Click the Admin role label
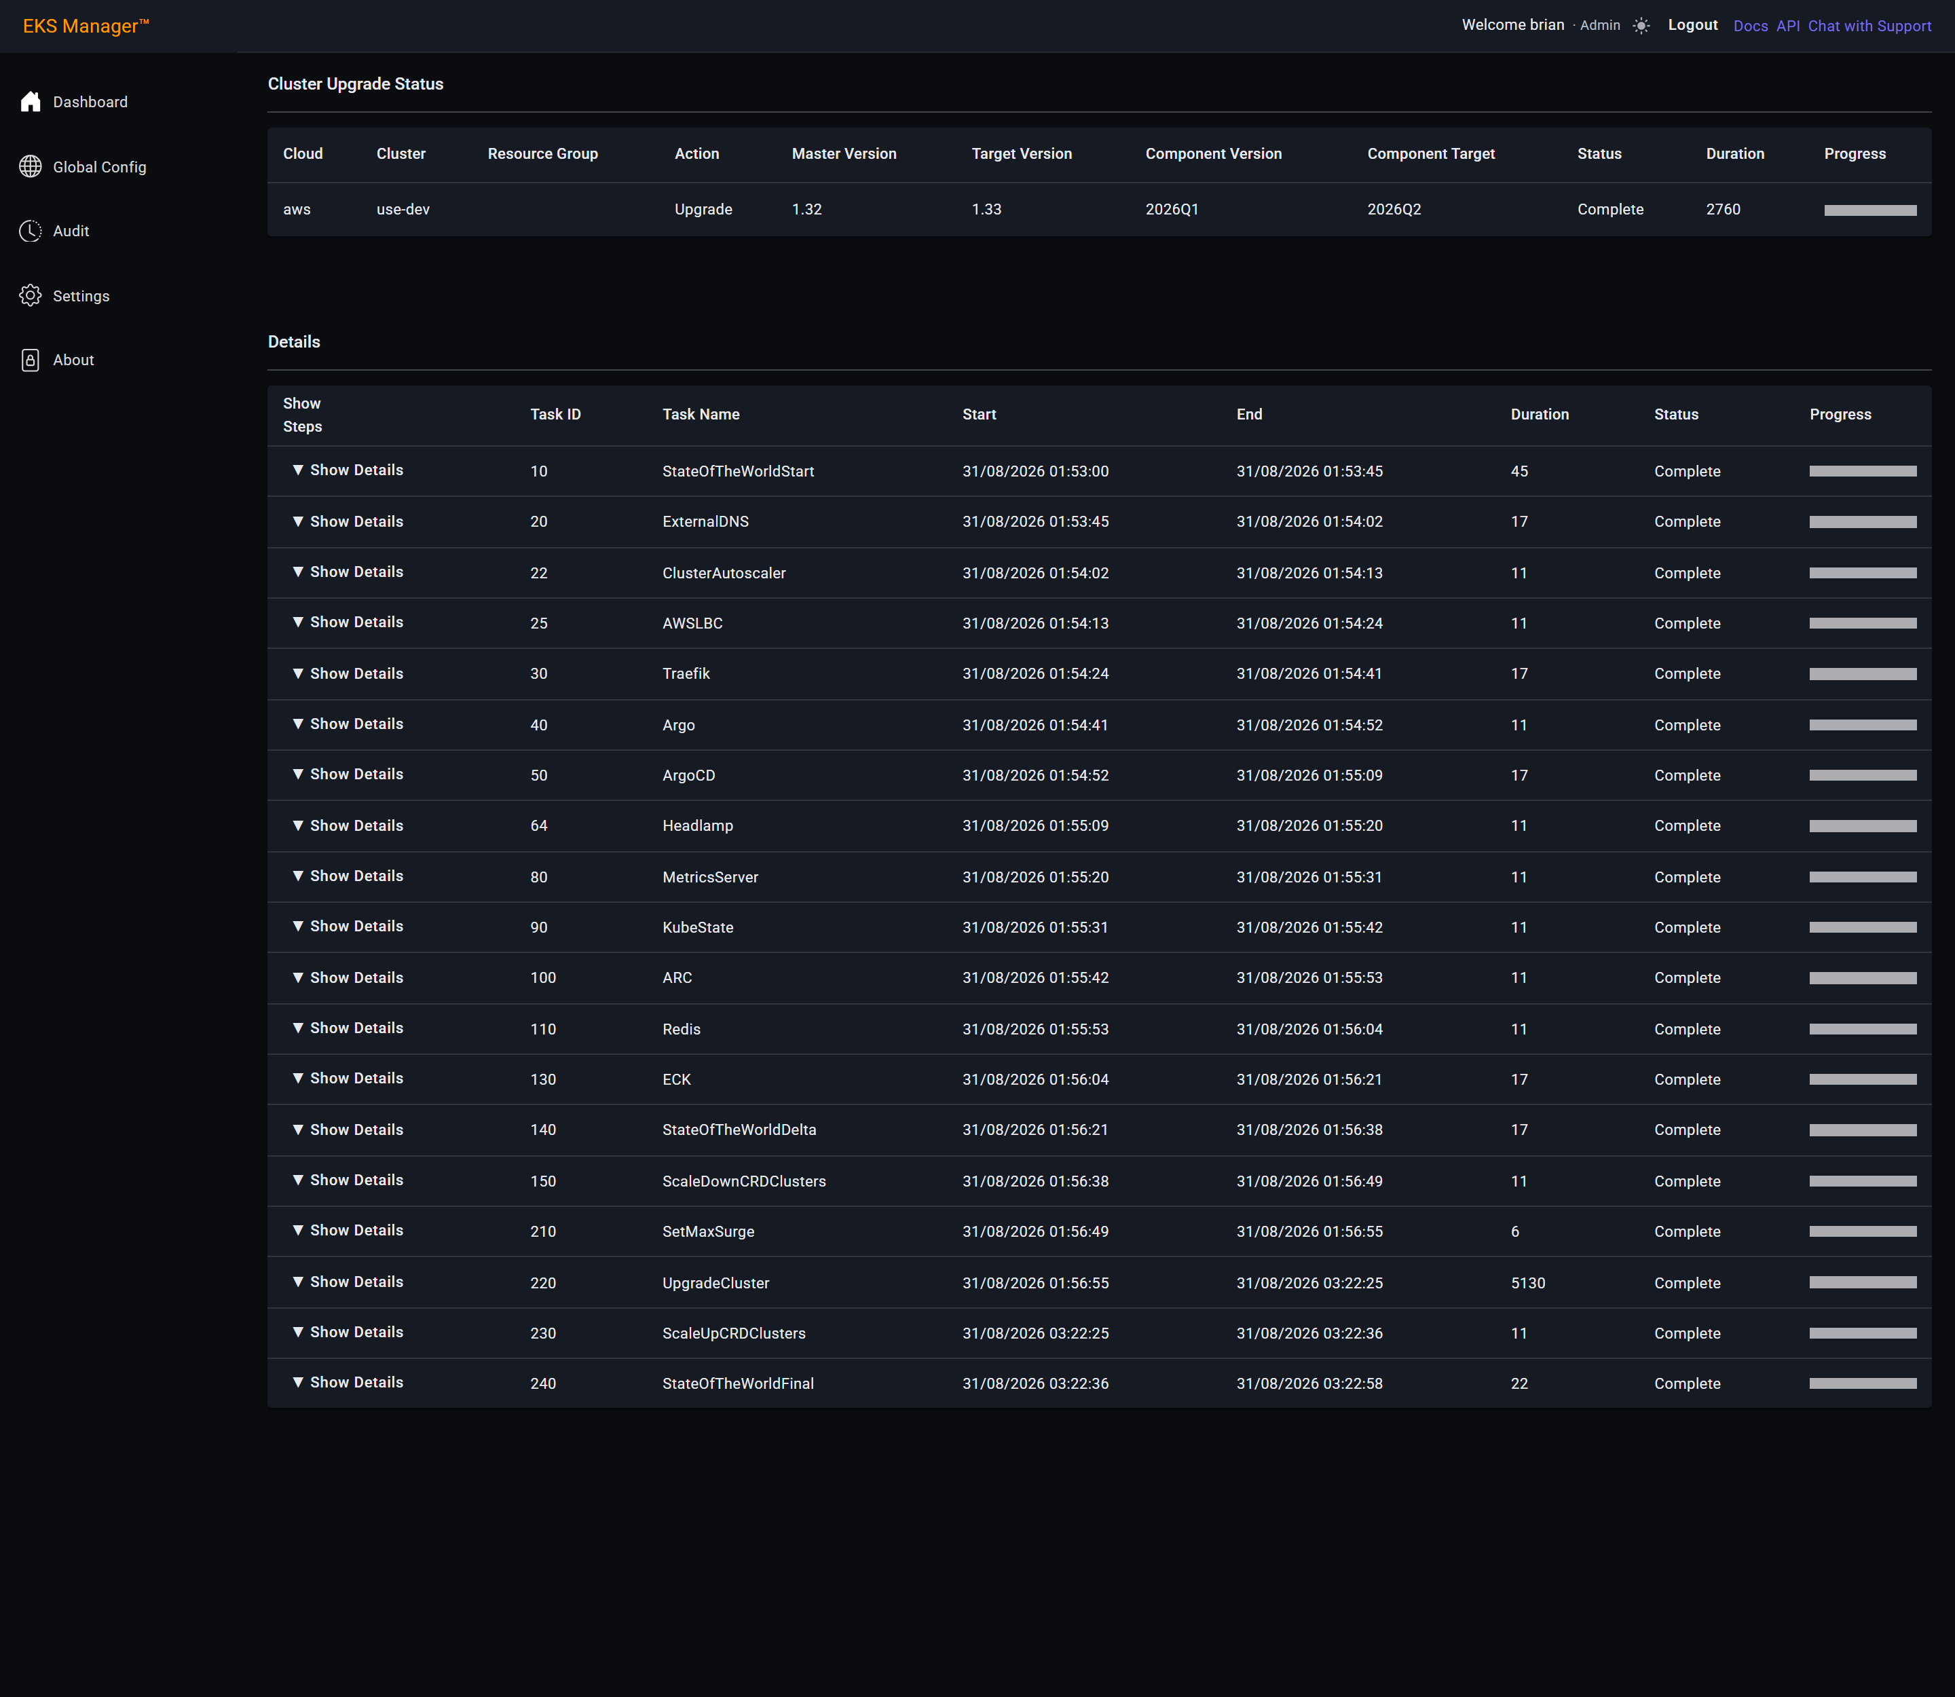This screenshot has width=1955, height=1697. coord(1600,26)
